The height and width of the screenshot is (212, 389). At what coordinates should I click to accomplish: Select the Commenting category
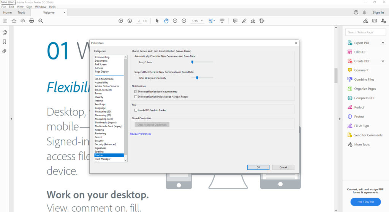102,57
